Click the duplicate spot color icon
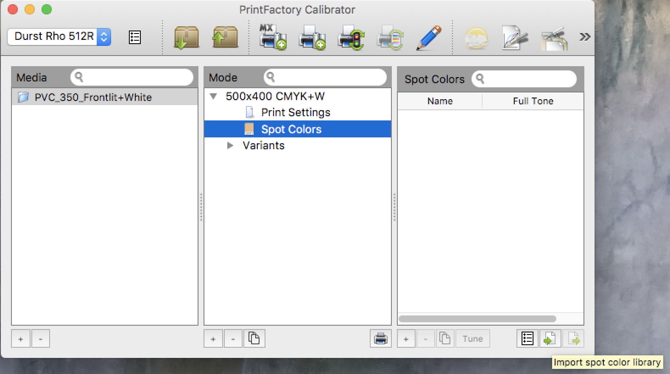 click(445, 338)
